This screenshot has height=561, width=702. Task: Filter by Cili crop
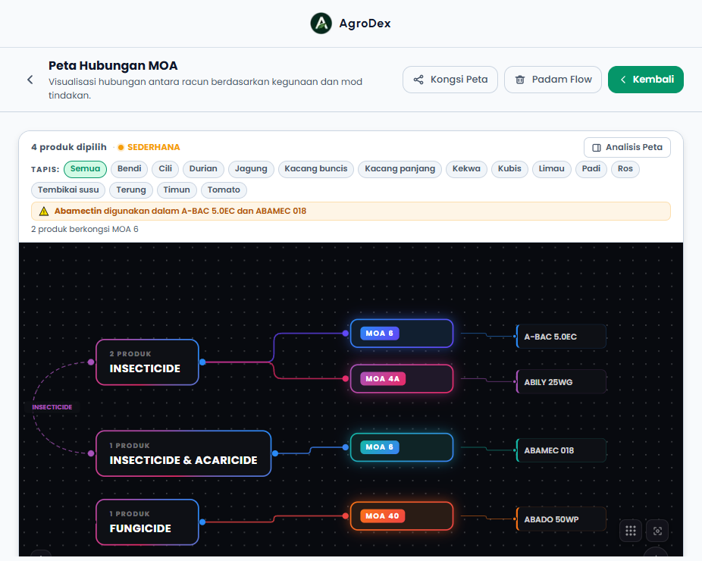point(165,169)
